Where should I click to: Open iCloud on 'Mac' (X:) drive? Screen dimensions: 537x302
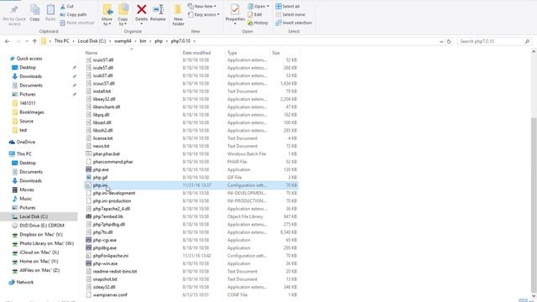coord(39,253)
